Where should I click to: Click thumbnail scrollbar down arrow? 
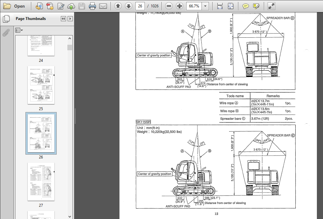point(70,216)
